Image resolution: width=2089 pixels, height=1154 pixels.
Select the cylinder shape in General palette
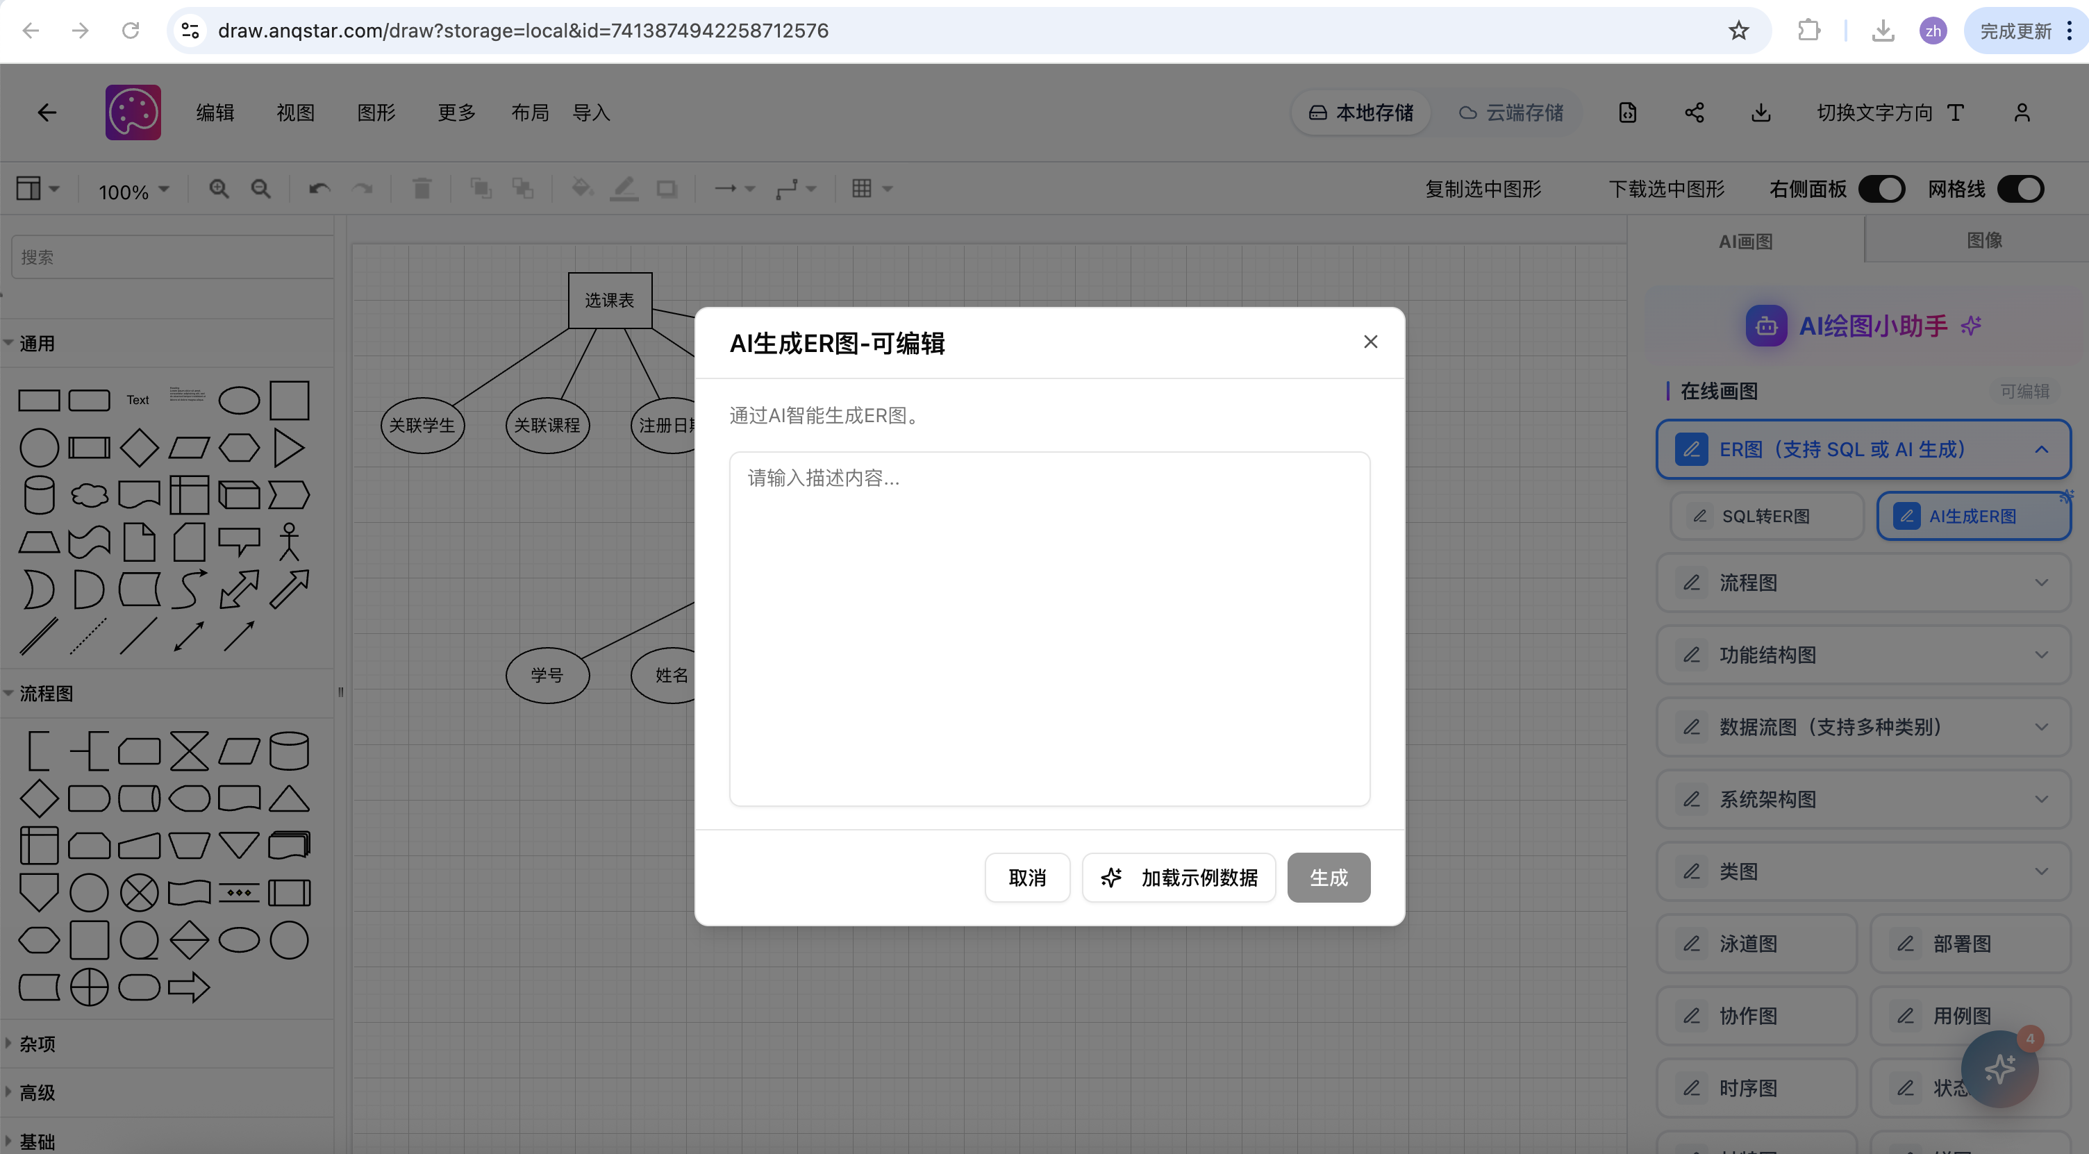click(39, 494)
